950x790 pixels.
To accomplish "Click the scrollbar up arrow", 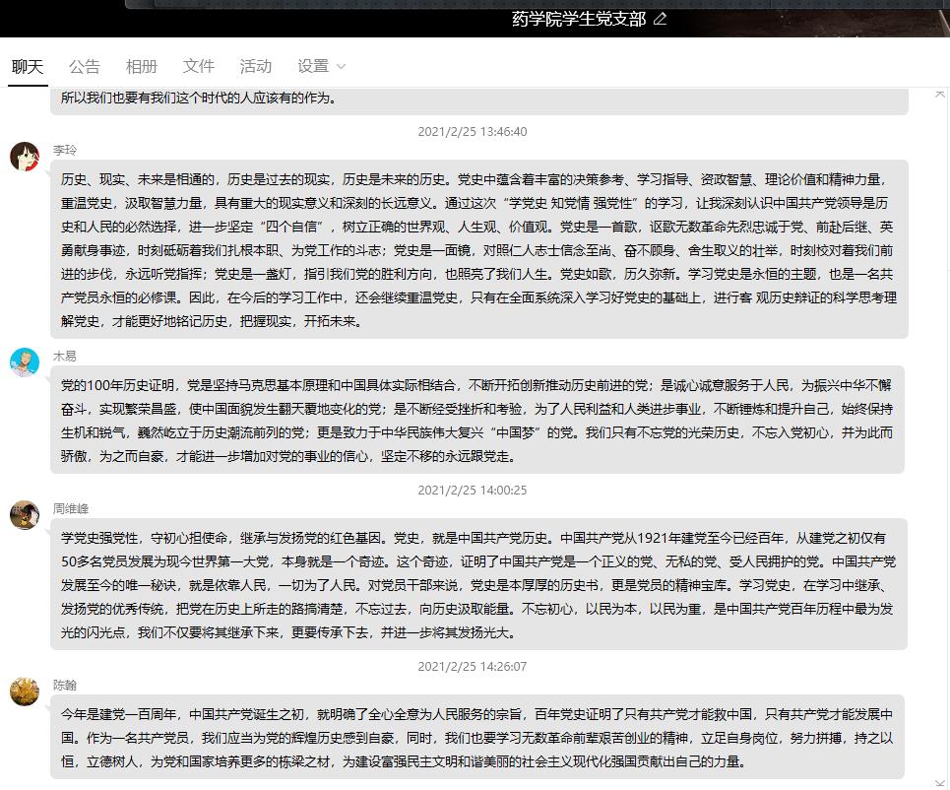I will pos(941,94).
